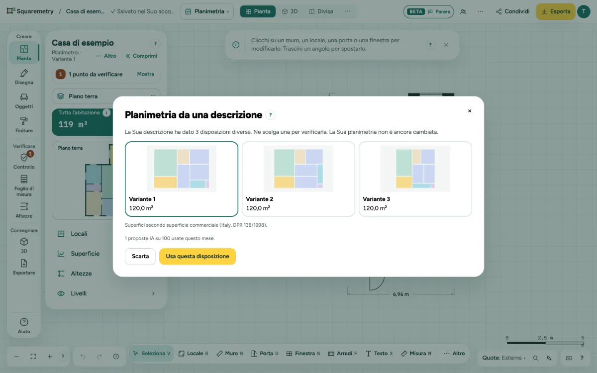Click Usa questa disposizione button
Viewport: 597px width, 373px height.
198,257
